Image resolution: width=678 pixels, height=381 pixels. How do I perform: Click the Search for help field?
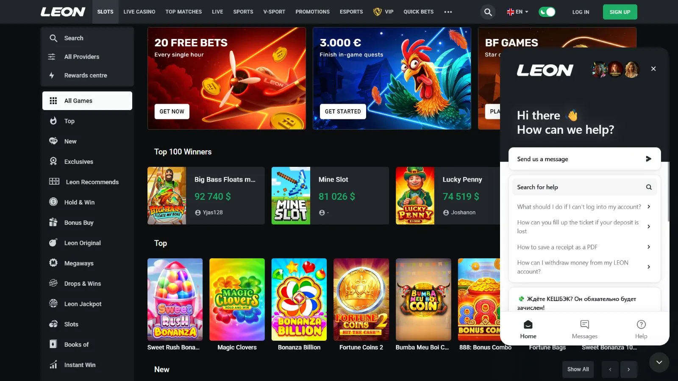(584, 187)
